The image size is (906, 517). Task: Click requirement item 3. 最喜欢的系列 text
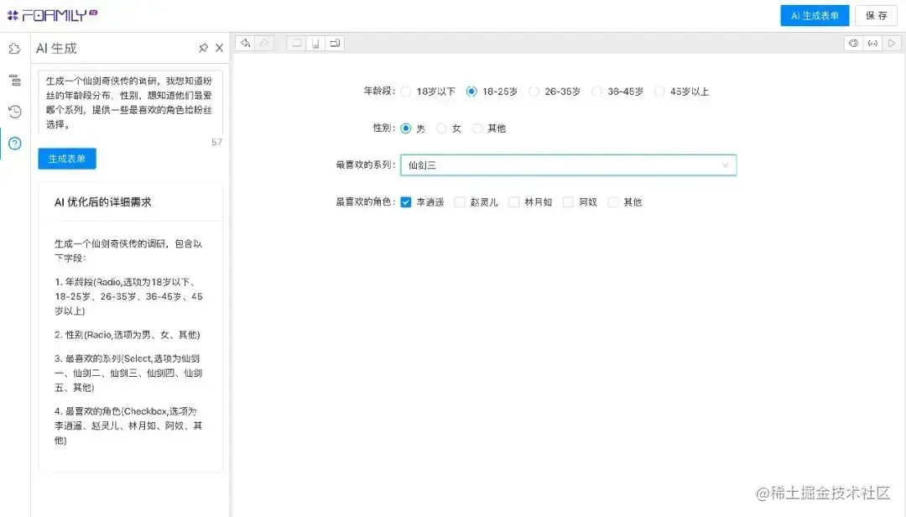128,373
